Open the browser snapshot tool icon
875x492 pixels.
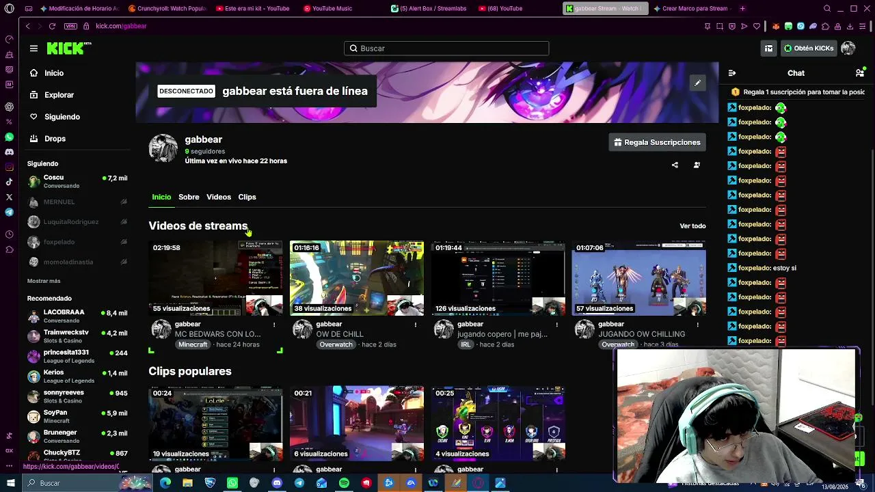tap(720, 27)
